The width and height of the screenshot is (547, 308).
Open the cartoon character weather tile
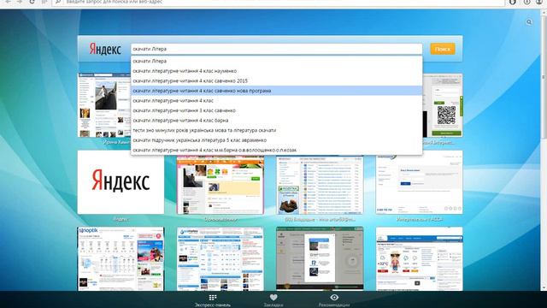point(420,258)
